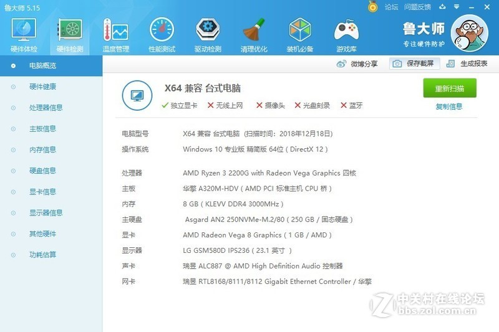The width and height of the screenshot is (499, 332).
Task: Click the download tray icon near 问题反馈
Action: (442, 7)
